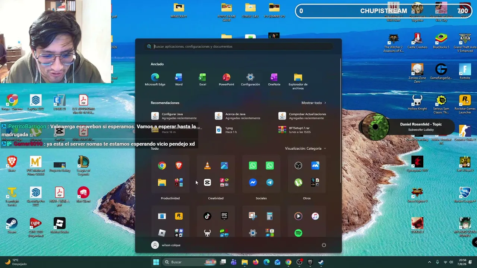The image size is (477, 268).
Task: Start PowerPoint from pinned apps
Action: 227,80
